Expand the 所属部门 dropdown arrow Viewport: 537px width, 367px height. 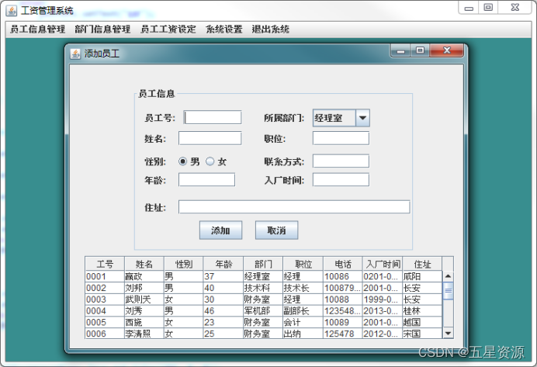click(362, 118)
